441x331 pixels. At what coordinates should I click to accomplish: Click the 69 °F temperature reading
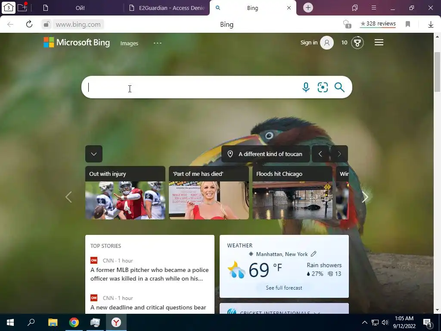point(265,270)
